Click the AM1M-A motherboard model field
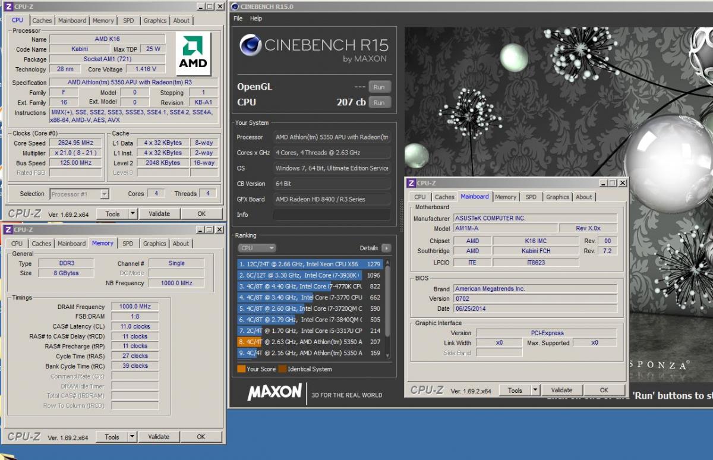713x460 pixels. click(x=506, y=228)
